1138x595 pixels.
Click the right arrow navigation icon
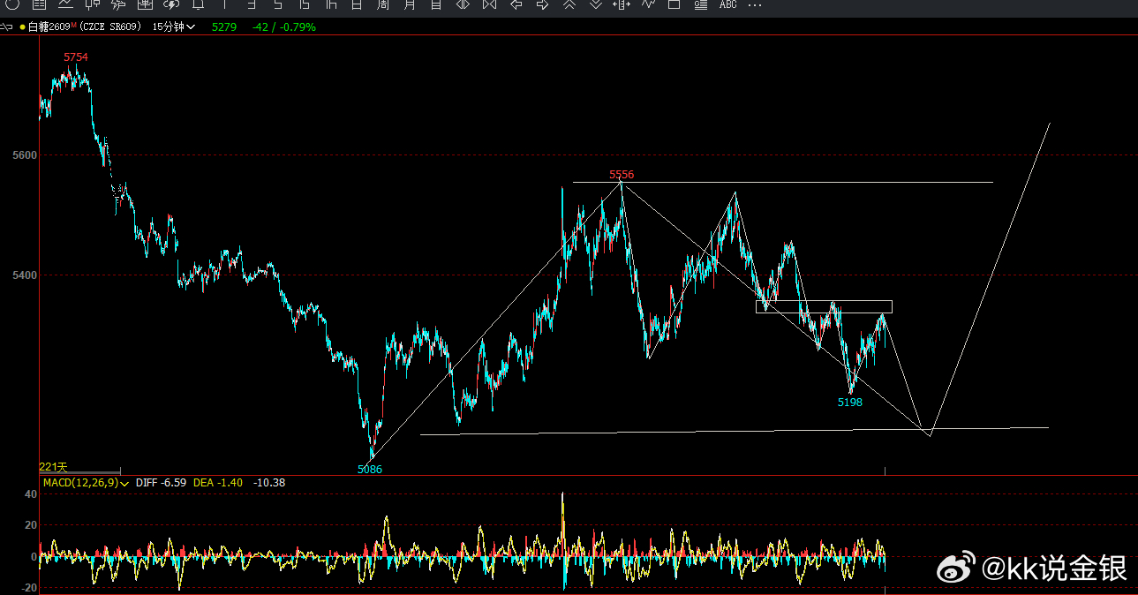coord(542,5)
